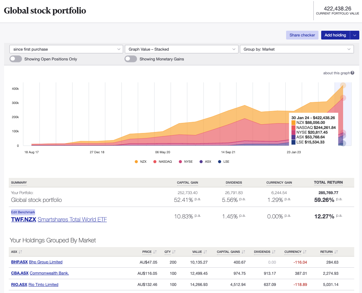Viewport: 362px width, 293px height.
Task: Enable Showing Open Positions Only
Action: (16, 59)
